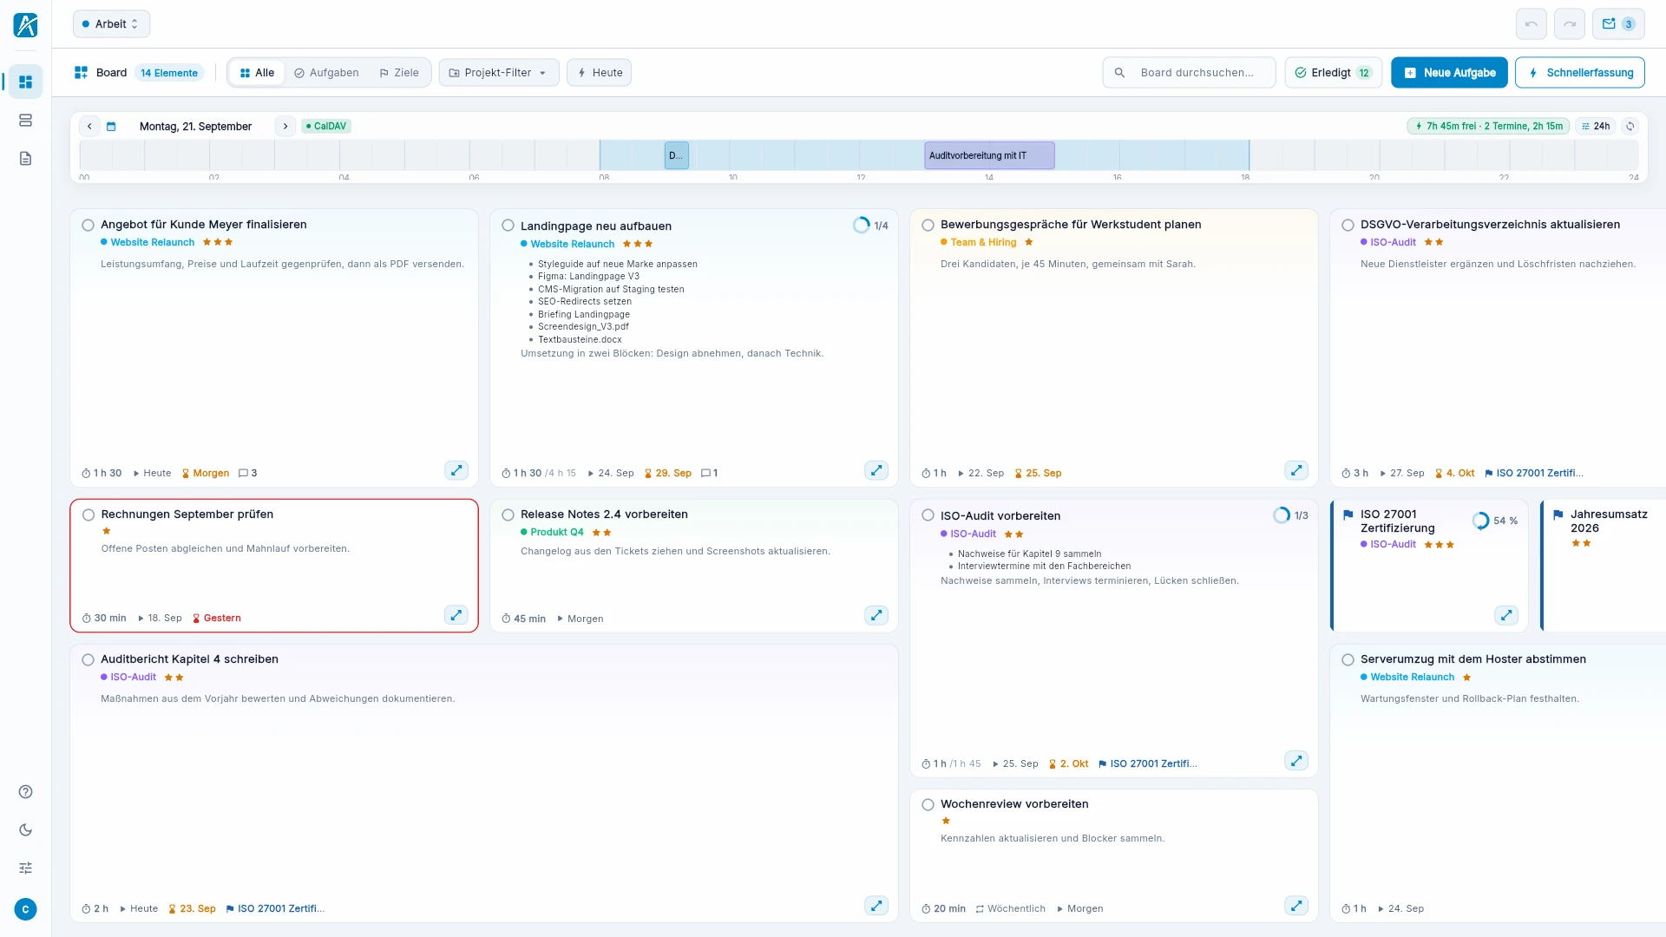This screenshot has height=937, width=1666.
Task: Complete Bewerbungsgespräche für Werkstudent planen
Action: (x=928, y=225)
